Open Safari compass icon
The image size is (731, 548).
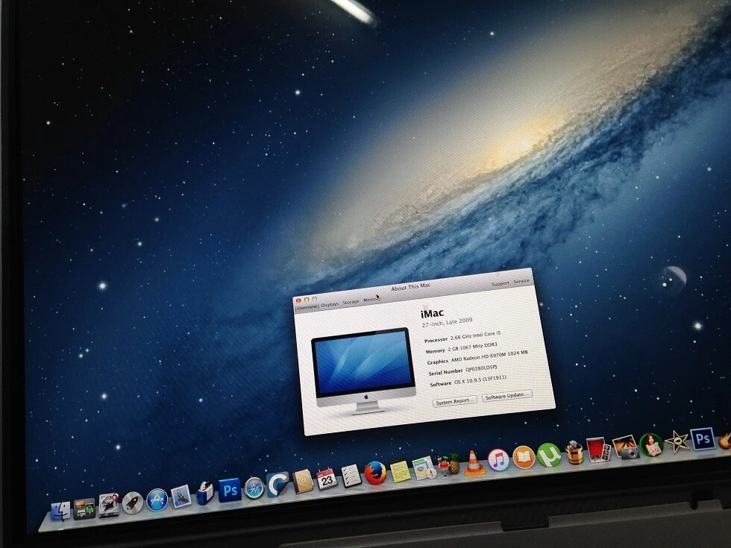click(254, 488)
